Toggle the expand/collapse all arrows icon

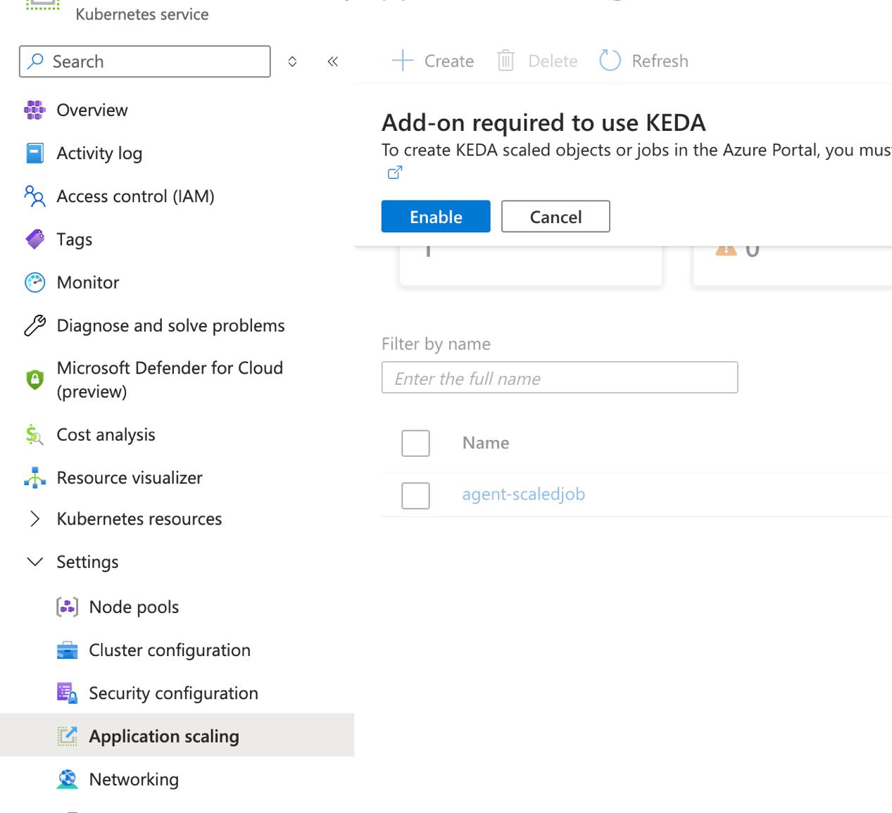pyautogui.click(x=292, y=61)
